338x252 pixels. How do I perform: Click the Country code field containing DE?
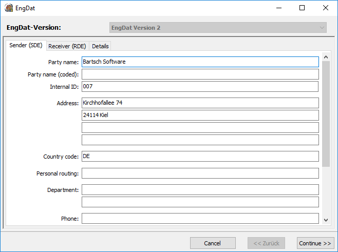click(x=200, y=157)
